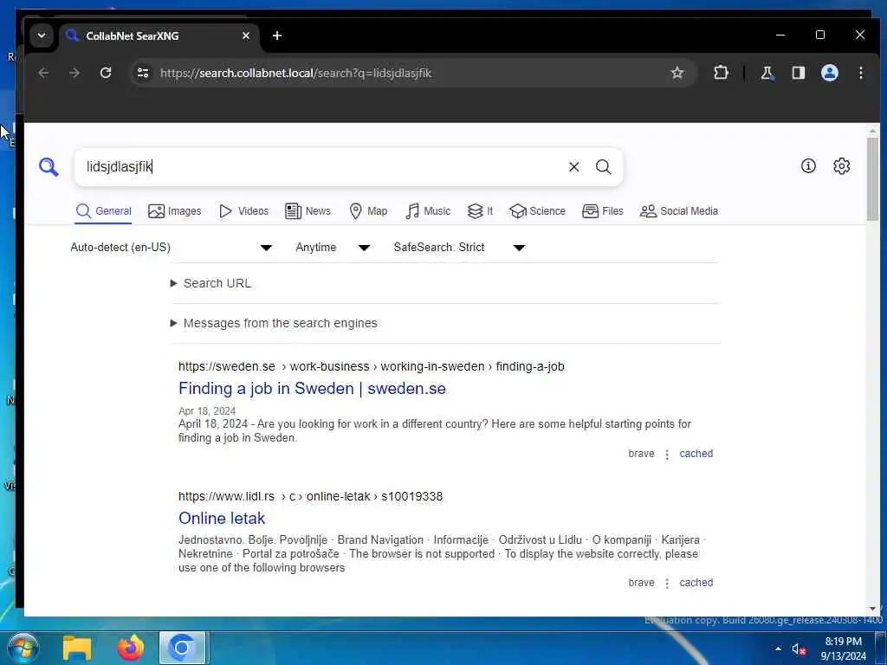Close the CollabNet SearXNG tab
Screen dimensions: 887x665
pyautogui.click(x=246, y=36)
